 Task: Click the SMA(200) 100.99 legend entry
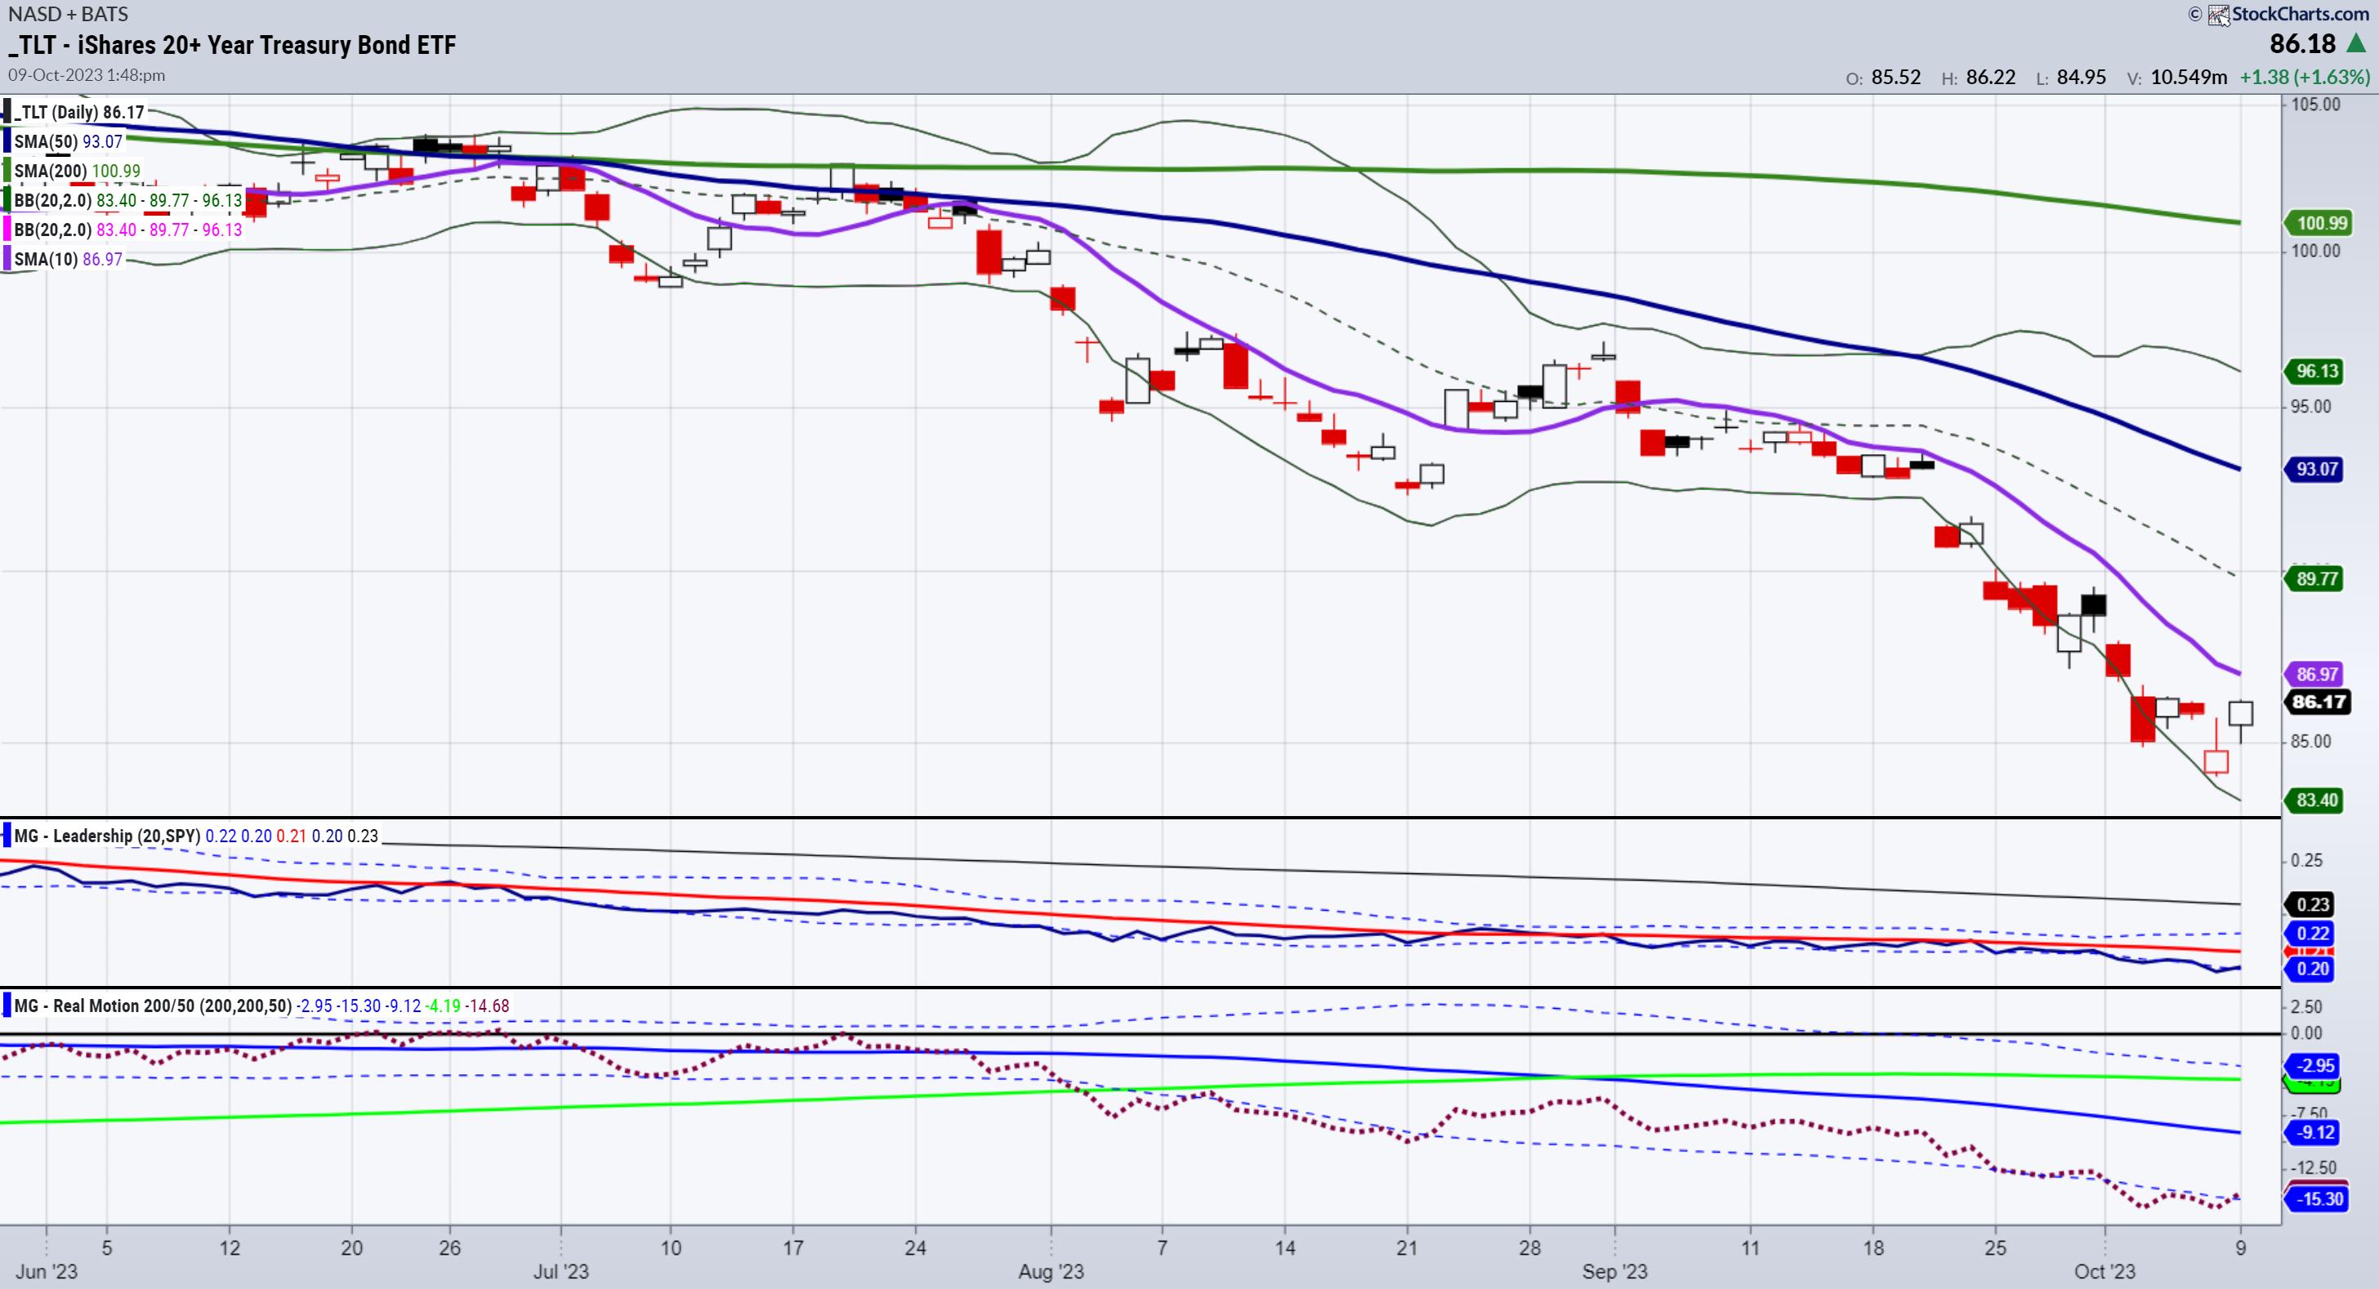(78, 171)
